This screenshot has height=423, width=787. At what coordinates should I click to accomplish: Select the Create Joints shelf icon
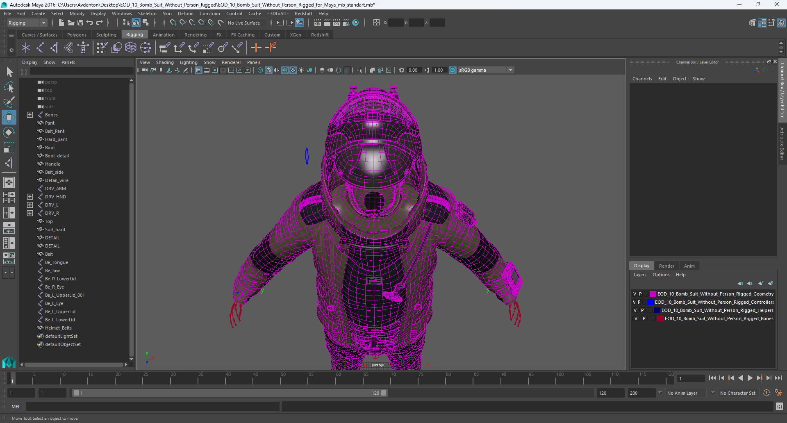40,48
